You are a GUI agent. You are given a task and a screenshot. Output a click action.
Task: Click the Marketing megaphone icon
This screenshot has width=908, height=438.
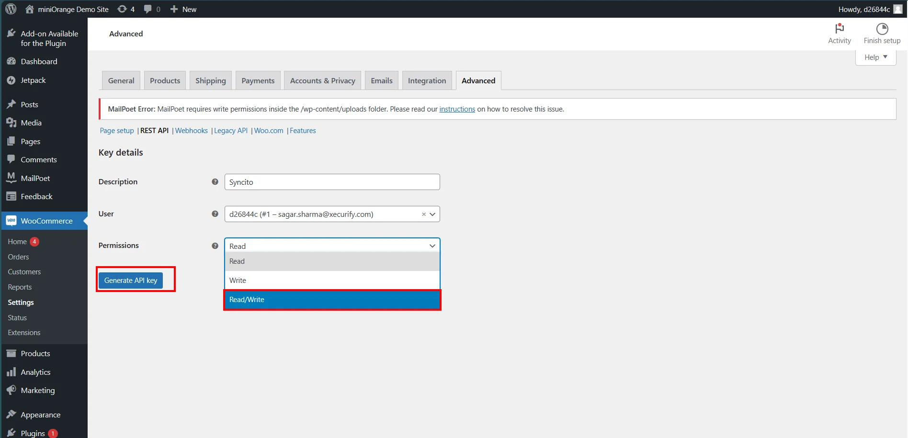pyautogui.click(x=11, y=390)
